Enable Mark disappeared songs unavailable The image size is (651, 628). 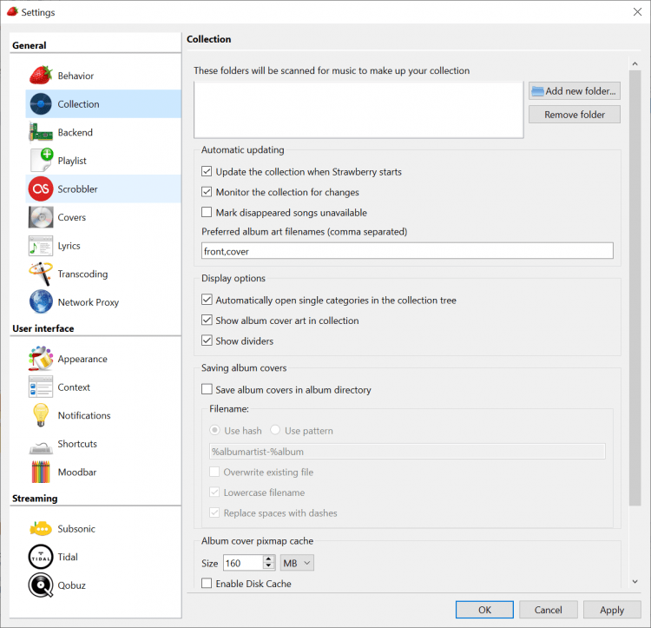(207, 213)
